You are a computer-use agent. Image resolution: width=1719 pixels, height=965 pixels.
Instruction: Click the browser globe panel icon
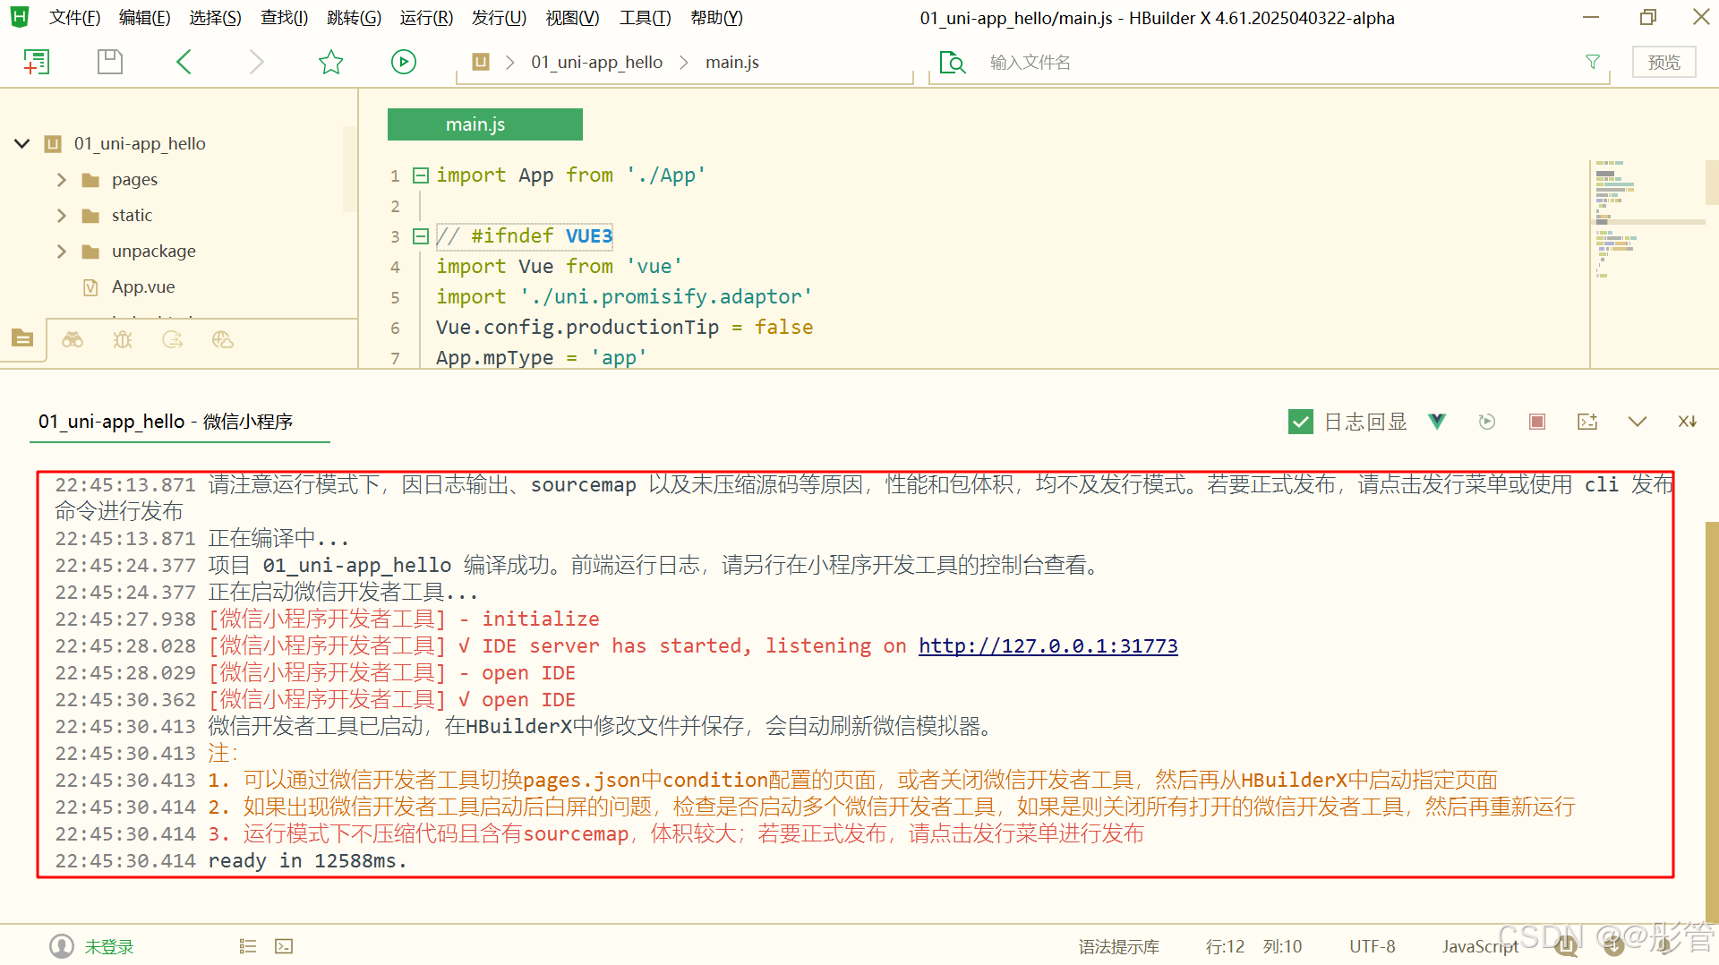(x=223, y=339)
